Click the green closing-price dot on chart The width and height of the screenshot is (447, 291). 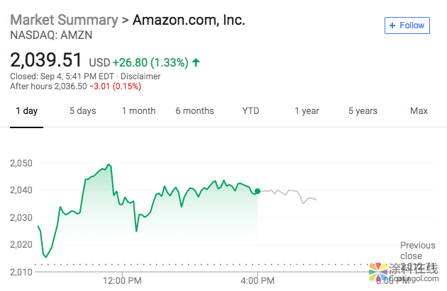257,191
